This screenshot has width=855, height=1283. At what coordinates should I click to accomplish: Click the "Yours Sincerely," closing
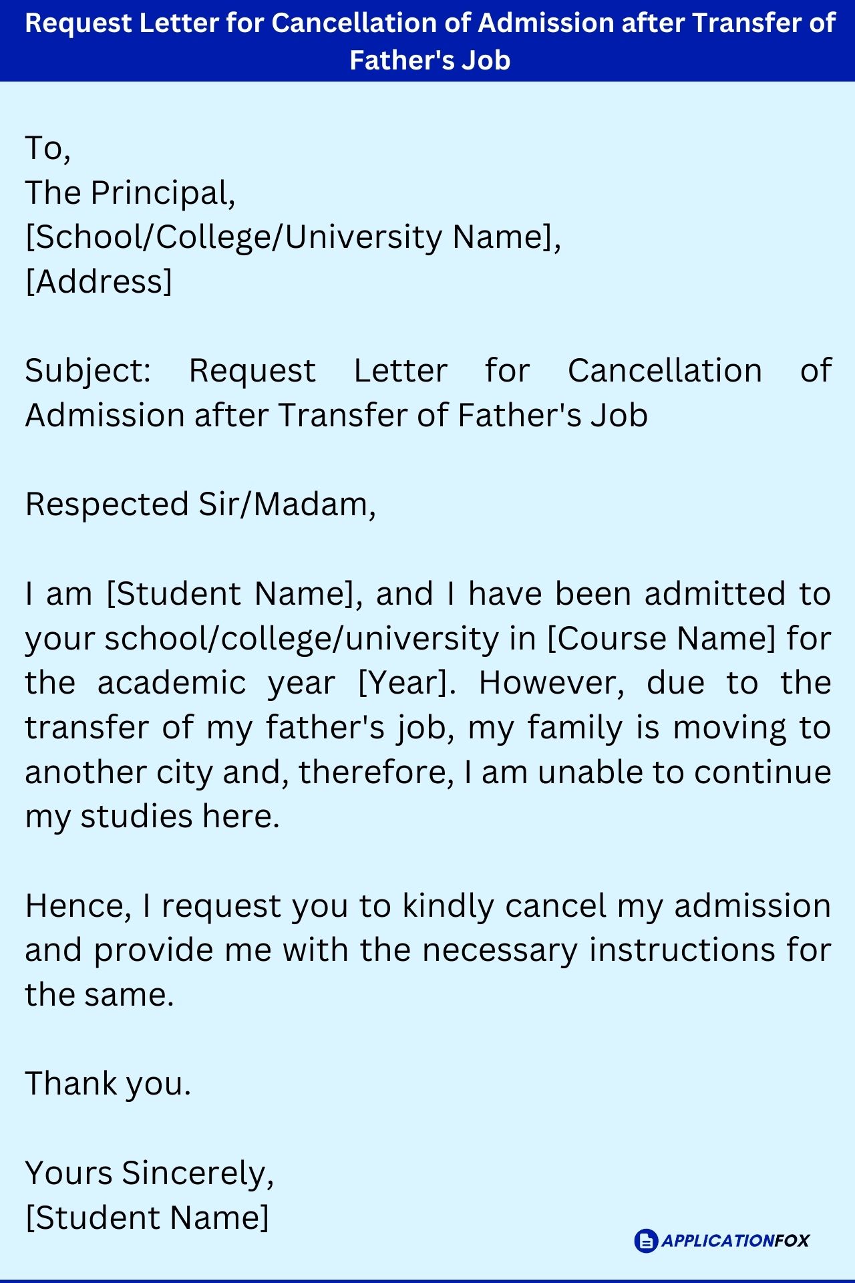[150, 1173]
